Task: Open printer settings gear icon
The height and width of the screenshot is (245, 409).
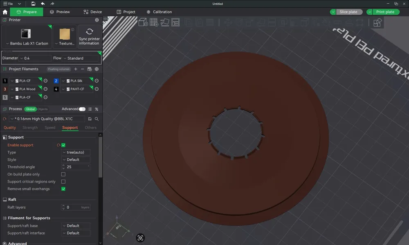Action: click(x=97, y=20)
